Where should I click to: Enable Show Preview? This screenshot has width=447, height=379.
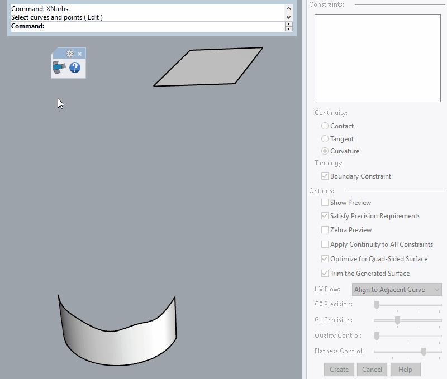coord(325,202)
